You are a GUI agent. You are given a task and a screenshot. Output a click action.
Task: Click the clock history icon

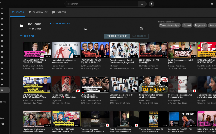[x=86, y=29]
